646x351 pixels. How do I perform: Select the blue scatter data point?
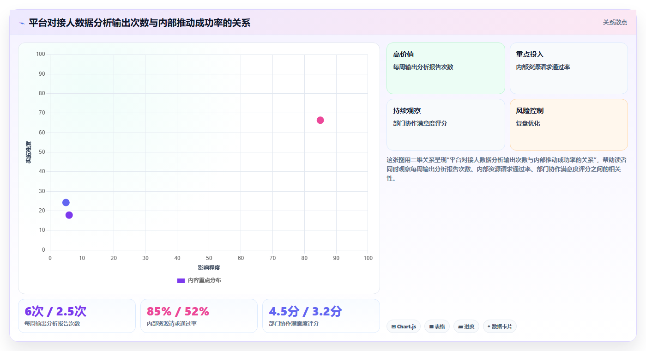pos(66,202)
